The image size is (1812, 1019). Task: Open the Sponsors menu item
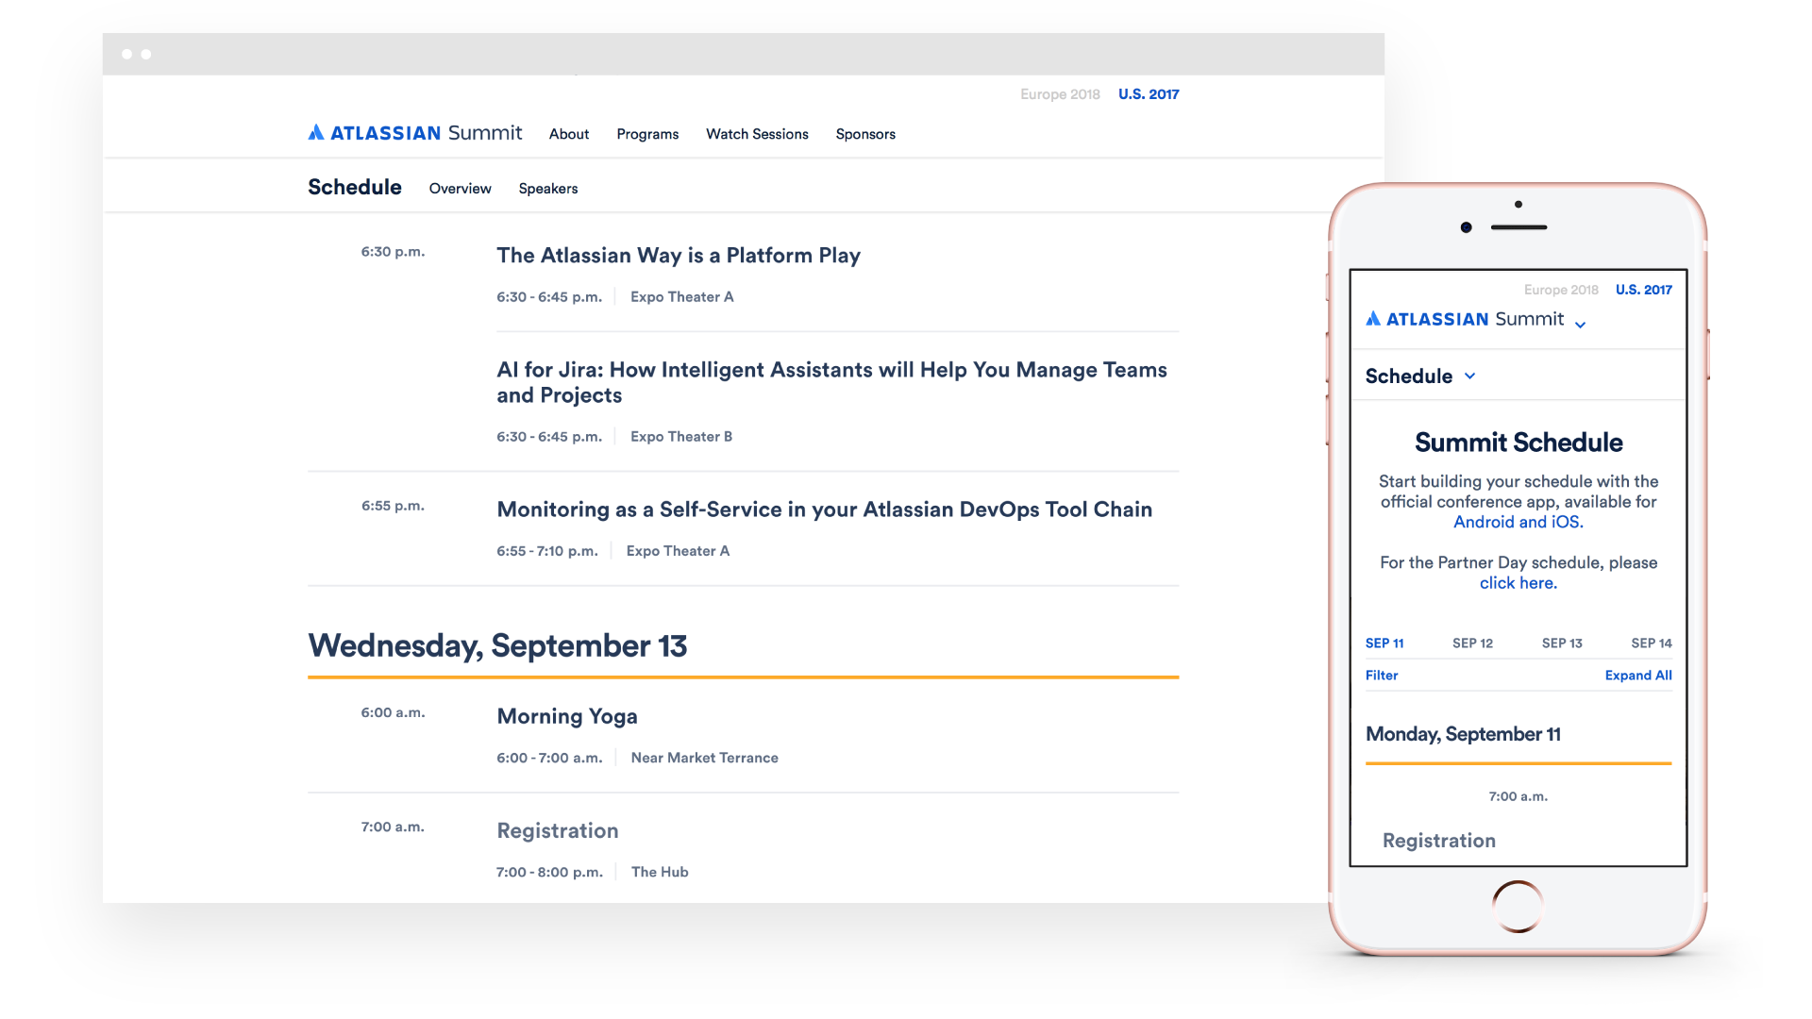click(x=865, y=134)
